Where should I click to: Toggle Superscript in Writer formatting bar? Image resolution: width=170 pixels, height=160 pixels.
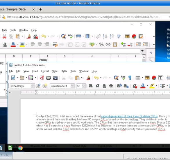pyautogui.click(x=119, y=86)
